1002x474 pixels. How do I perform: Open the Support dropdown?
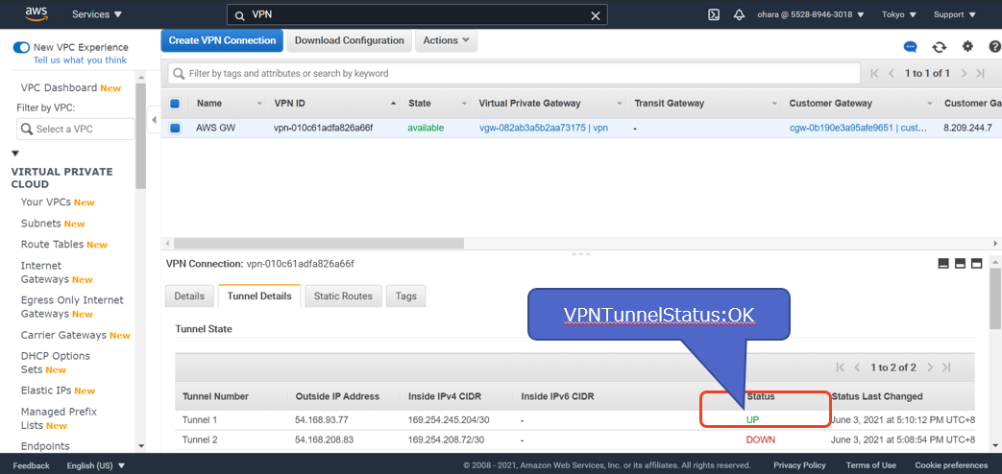(x=955, y=14)
